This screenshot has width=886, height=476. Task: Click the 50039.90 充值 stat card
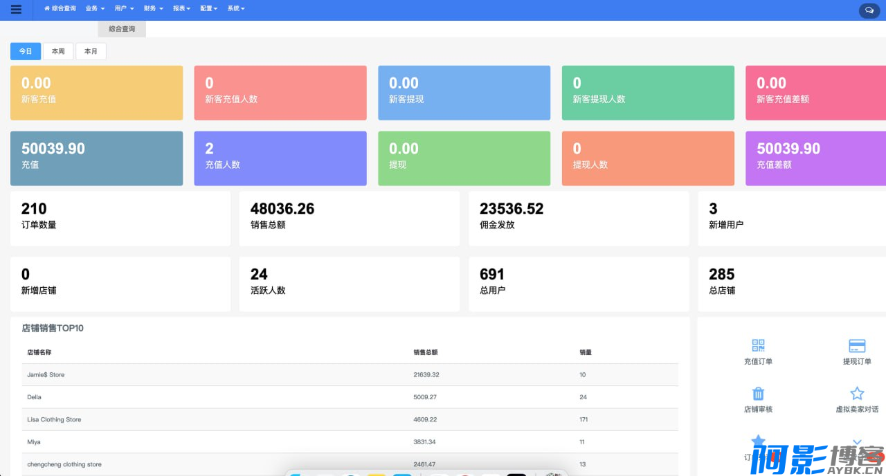point(96,158)
